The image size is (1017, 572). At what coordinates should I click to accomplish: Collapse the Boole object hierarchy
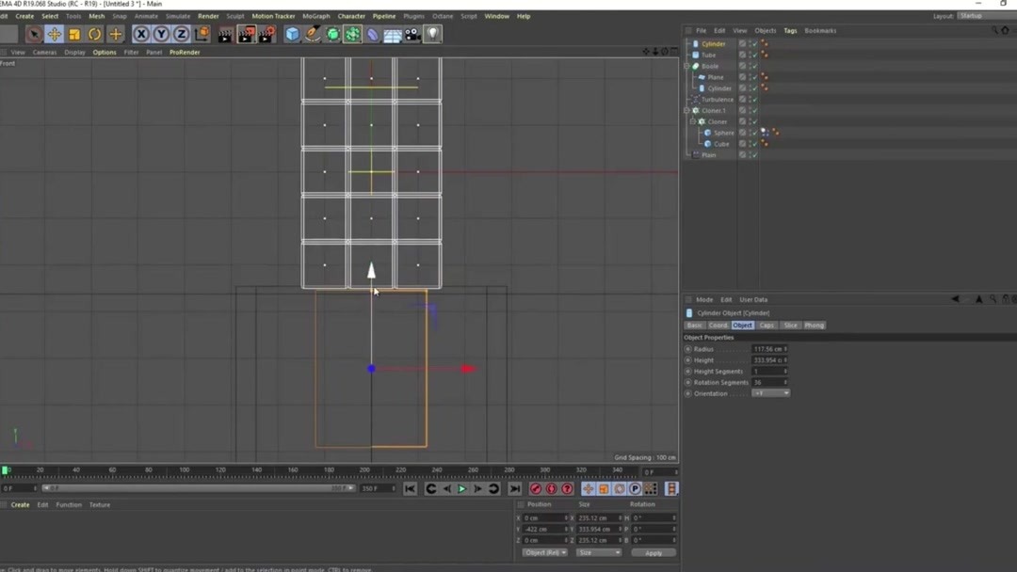coord(687,66)
